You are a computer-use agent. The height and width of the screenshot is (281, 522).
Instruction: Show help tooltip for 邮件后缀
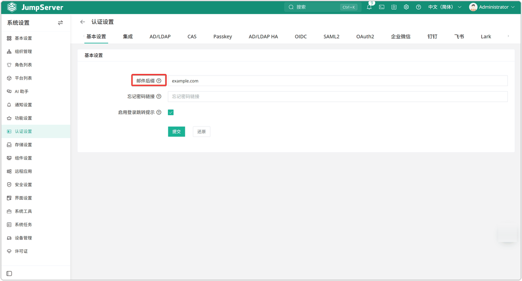click(x=159, y=81)
